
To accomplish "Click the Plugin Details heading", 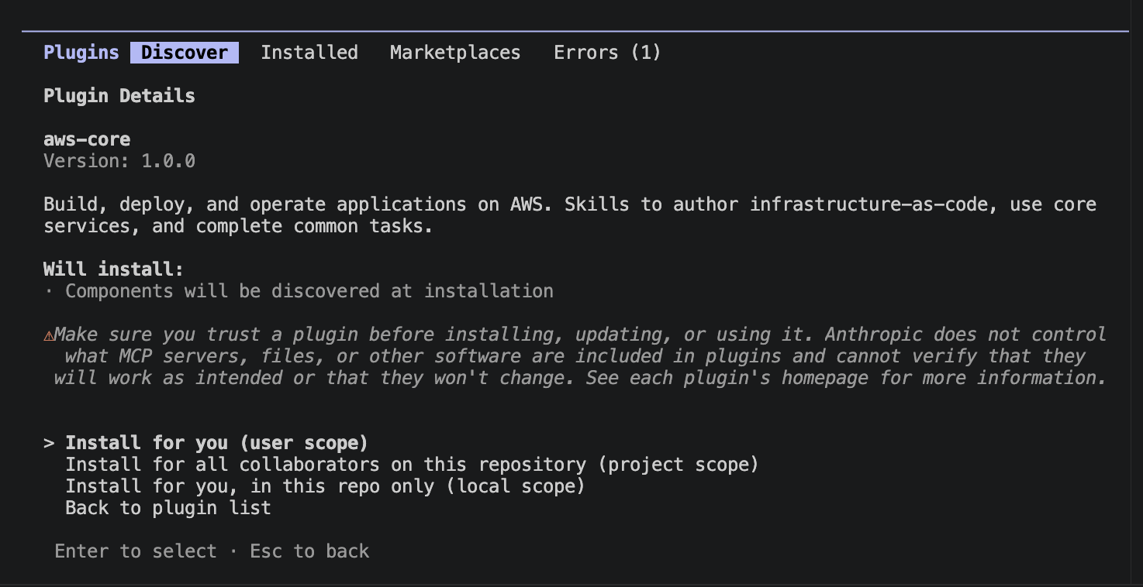I will coord(119,96).
